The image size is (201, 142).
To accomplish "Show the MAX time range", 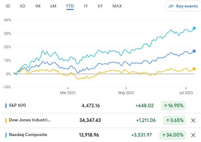I will (x=117, y=6).
